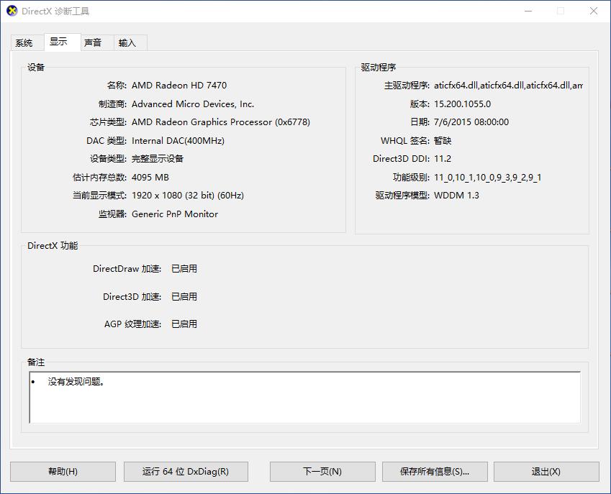Click monitor value Generic PnP Monitor

pos(175,214)
